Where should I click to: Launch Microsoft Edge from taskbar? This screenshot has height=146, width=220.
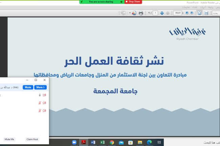click(149, 142)
